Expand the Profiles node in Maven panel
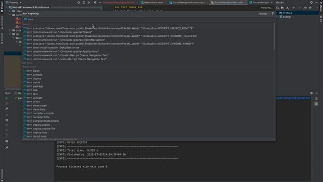 (277, 13)
